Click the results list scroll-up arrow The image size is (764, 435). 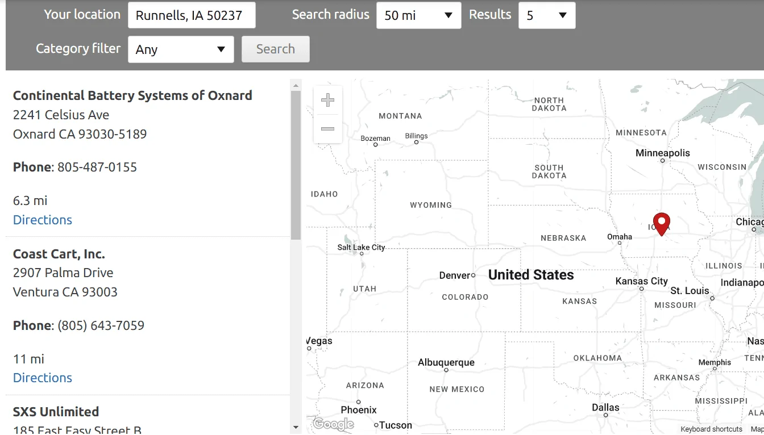pos(296,85)
